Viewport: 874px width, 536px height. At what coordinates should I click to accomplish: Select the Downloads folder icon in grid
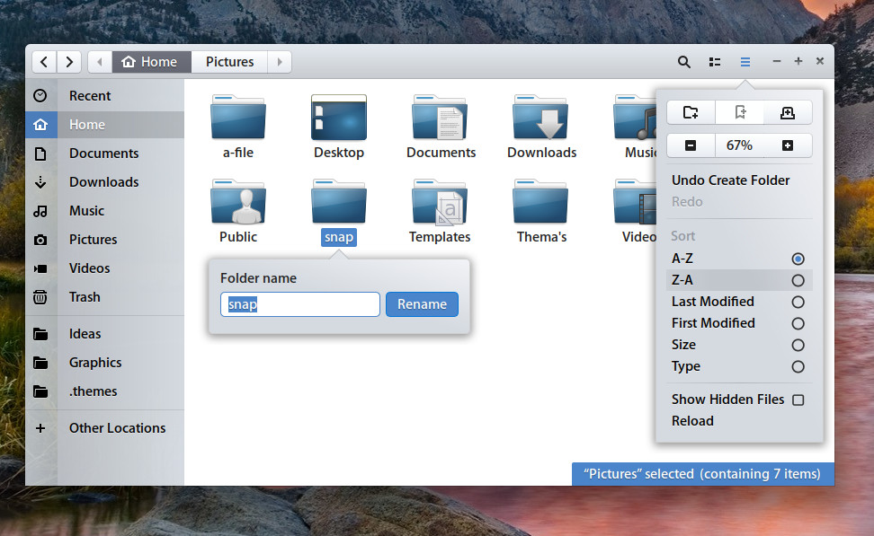[x=540, y=118]
